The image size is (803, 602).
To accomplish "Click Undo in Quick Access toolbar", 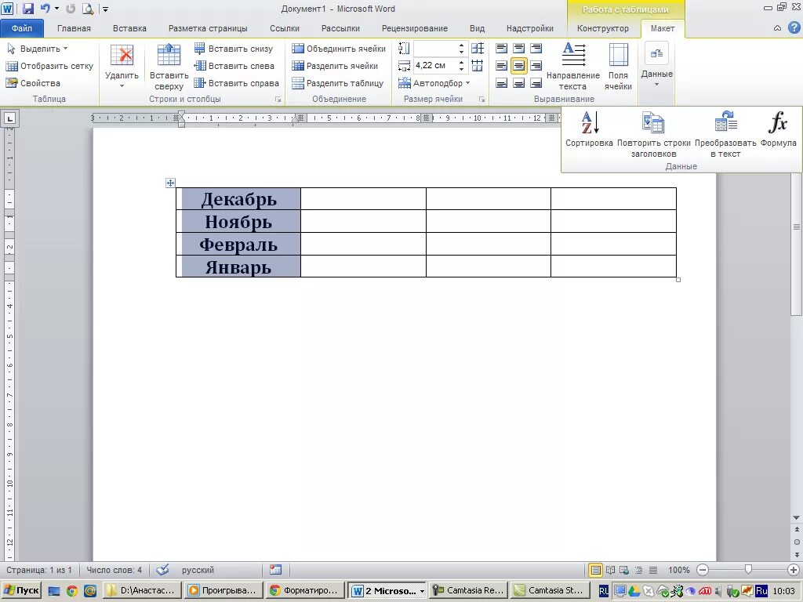I will (45, 9).
